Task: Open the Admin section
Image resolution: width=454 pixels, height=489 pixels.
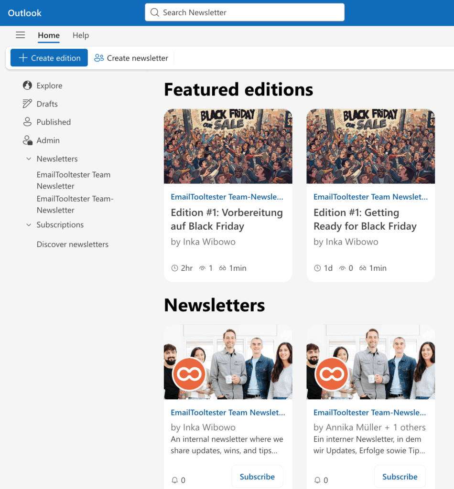Action: (x=48, y=140)
